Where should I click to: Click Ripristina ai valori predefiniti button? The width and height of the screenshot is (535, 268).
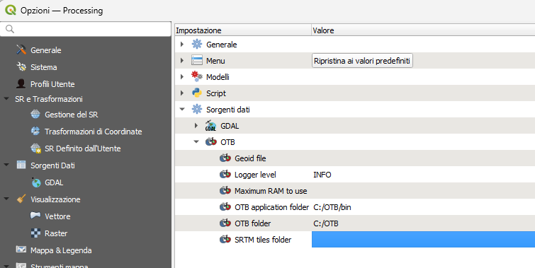(362, 61)
